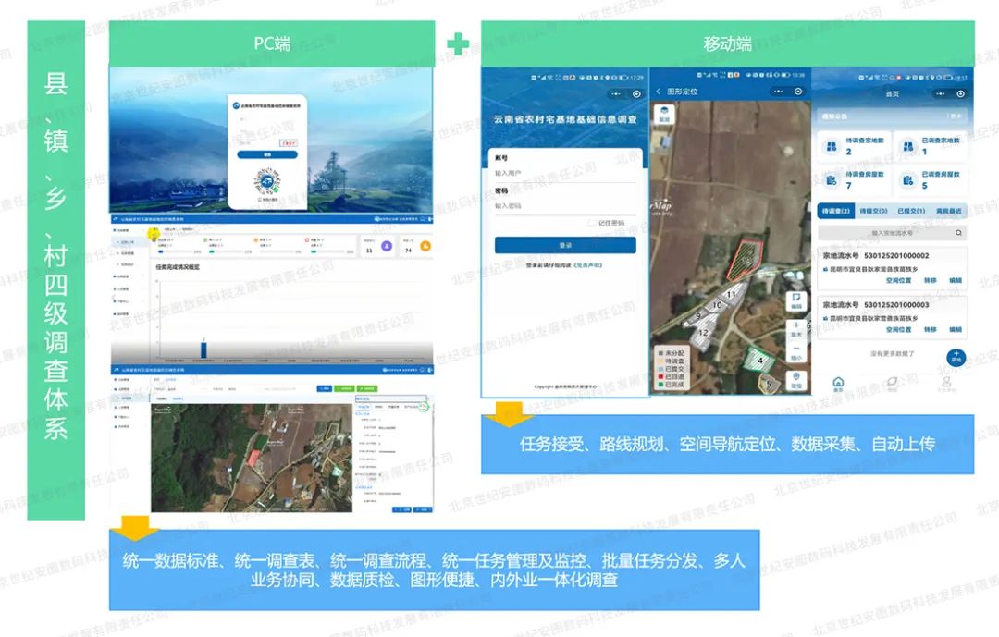This screenshot has height=637, width=999.
Task: Open the 免责声明 disclaimer link
Action: click(x=588, y=265)
